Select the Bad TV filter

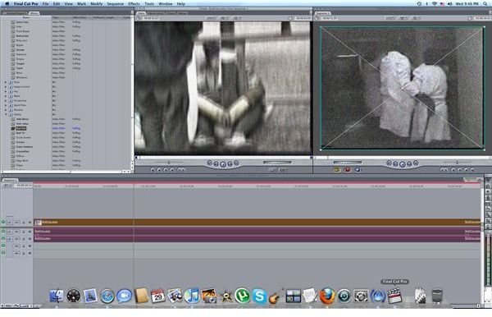20,133
